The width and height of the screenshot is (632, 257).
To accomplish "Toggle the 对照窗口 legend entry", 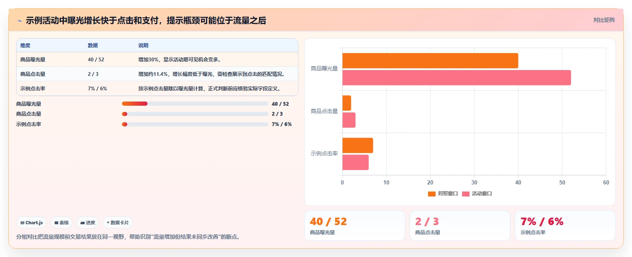I will click(x=443, y=194).
